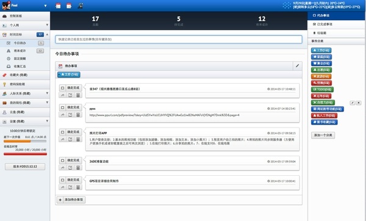366x221 pixels.
Task: Expand the 我的钱包 sidebar section arrow
Action: click(47, 103)
